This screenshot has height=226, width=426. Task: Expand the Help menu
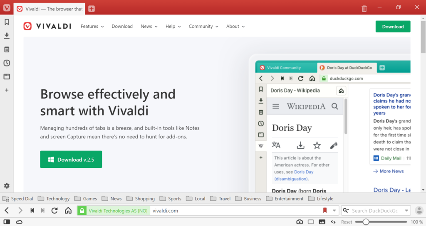[x=173, y=26]
